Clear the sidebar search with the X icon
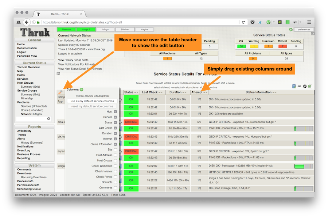The width and height of the screenshot is (328, 217). coord(49,119)
